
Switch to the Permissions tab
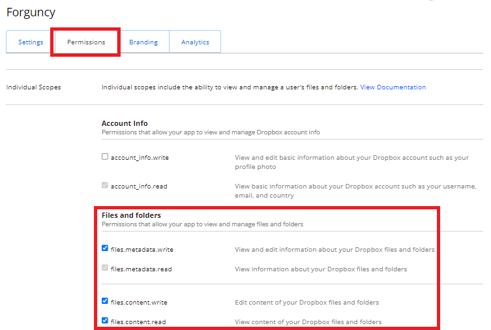coord(86,42)
